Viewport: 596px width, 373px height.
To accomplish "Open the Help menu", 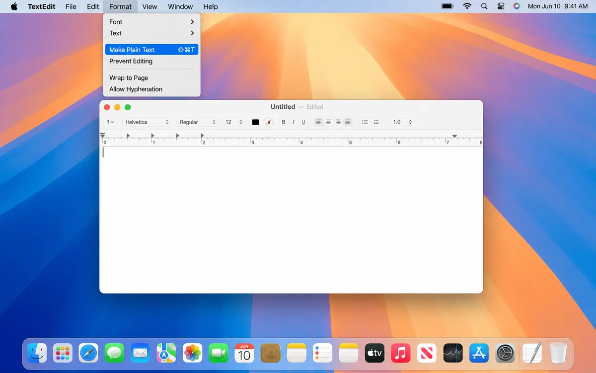I will (211, 6).
